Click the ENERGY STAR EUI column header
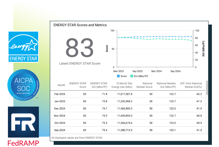Viewport: 219px width, 147px height. 99,85
